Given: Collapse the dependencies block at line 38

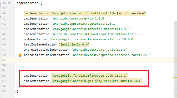Looking at the screenshot, I should 15,3.
